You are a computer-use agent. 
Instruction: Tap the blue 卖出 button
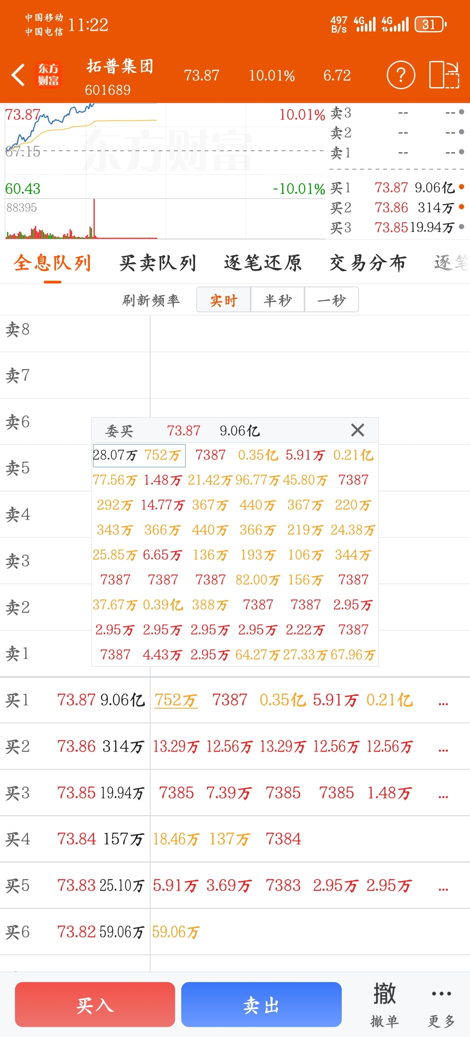(x=261, y=1004)
